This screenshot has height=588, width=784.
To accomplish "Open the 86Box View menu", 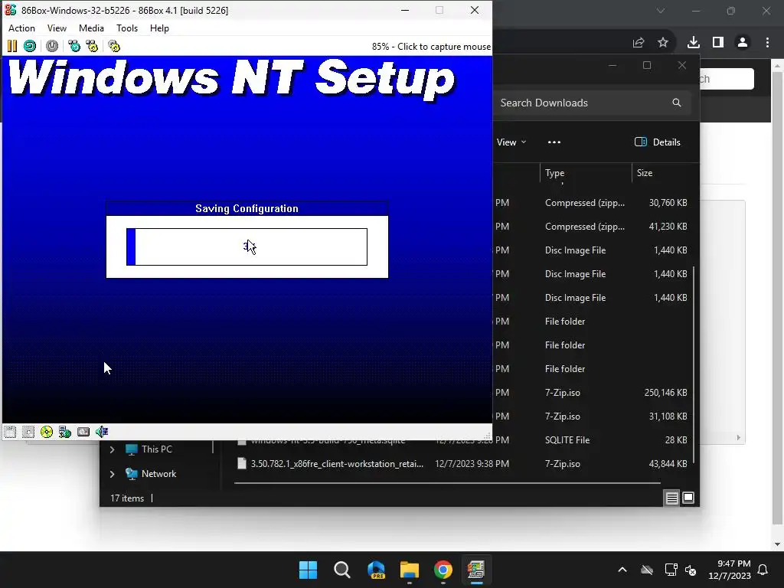I will click(x=57, y=28).
